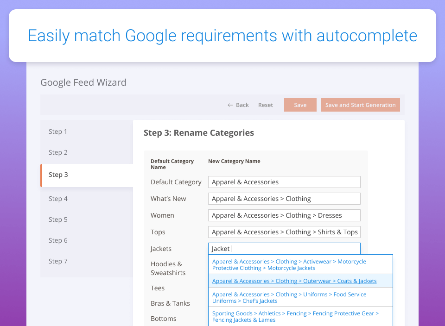Click the What's New category field

click(284, 199)
